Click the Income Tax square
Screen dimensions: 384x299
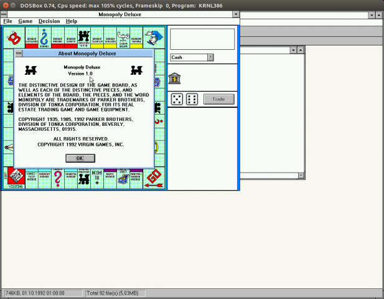pos(97,179)
